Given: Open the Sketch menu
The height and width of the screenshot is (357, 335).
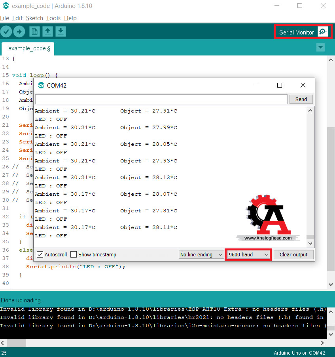Looking at the screenshot, I should click(34, 18).
